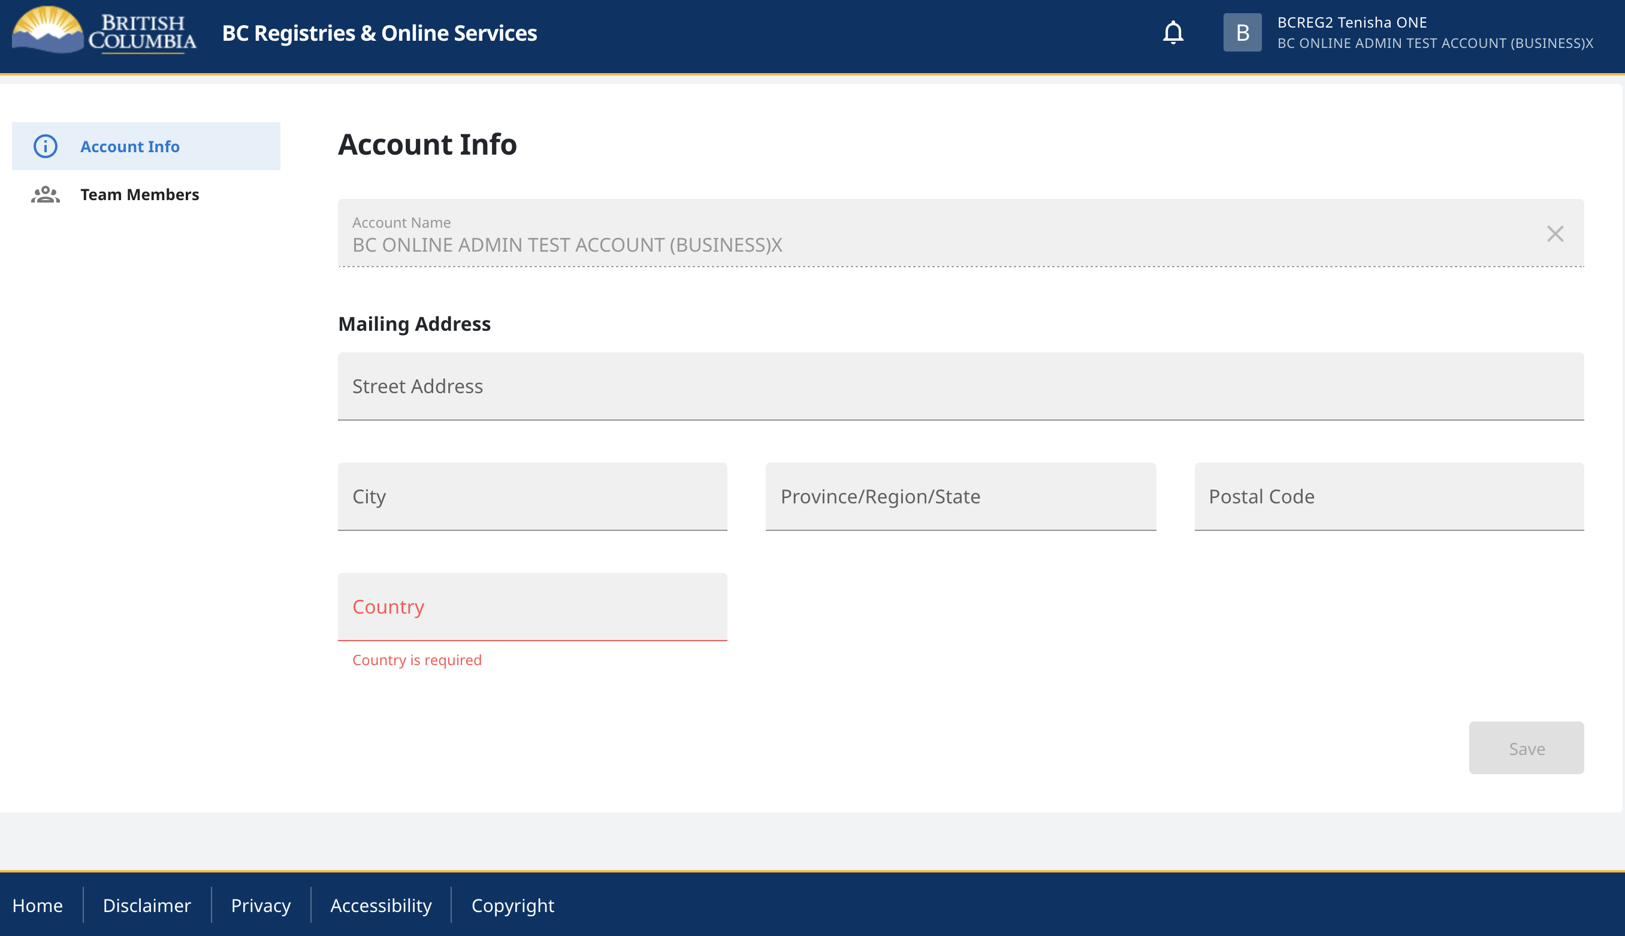
Task: Click the notification bell icon
Action: tap(1173, 32)
